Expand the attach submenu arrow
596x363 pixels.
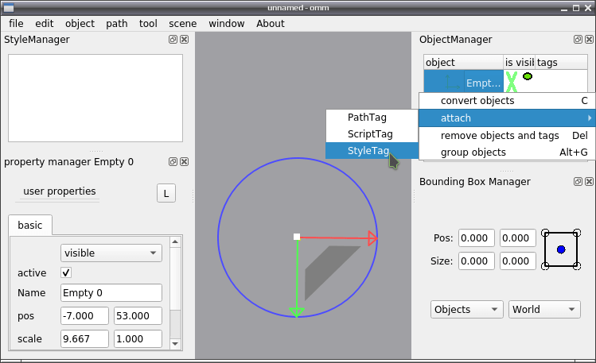pos(589,118)
